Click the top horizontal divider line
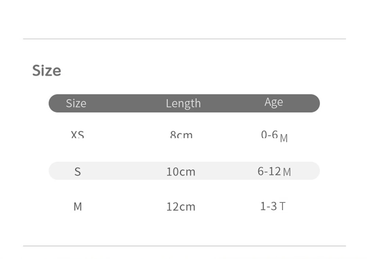Image resolution: width=367 pixels, height=259 pixels. (185, 39)
